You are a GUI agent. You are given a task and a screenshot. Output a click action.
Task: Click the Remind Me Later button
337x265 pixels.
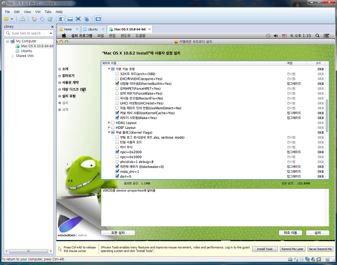(292, 249)
